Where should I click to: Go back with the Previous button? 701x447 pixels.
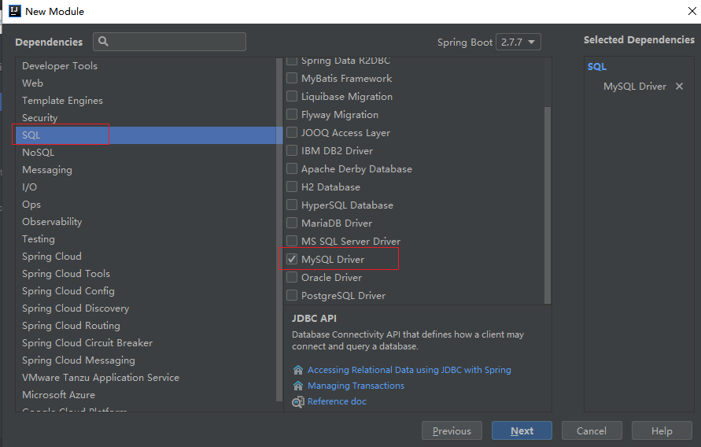pos(452,430)
